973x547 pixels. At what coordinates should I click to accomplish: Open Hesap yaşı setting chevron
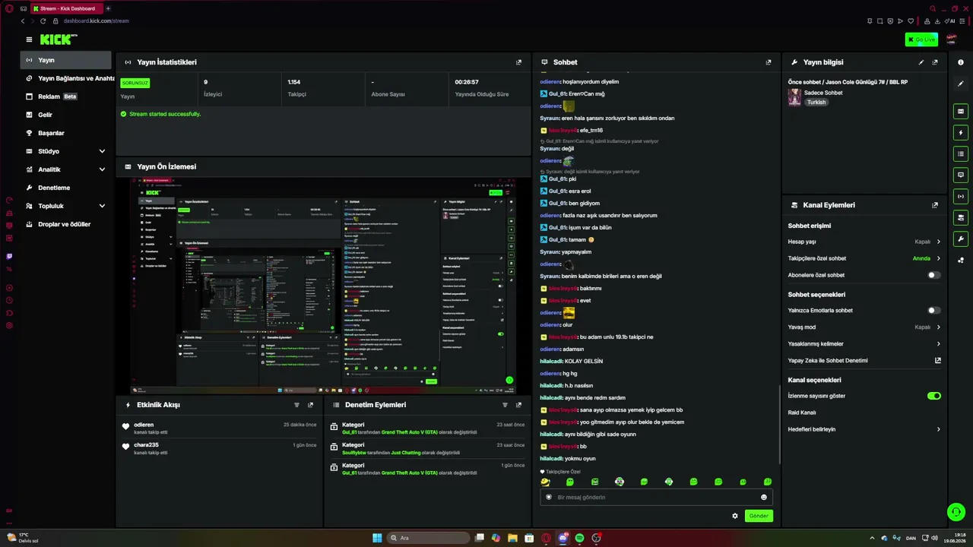tap(938, 242)
